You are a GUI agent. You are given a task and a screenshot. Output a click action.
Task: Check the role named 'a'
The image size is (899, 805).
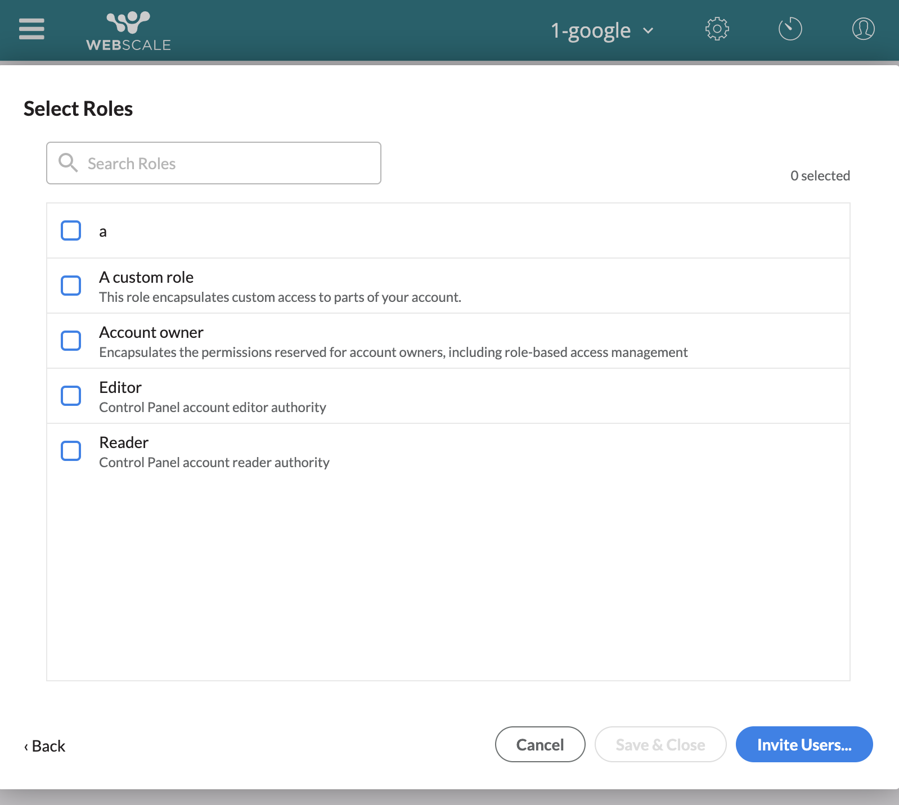(x=71, y=230)
